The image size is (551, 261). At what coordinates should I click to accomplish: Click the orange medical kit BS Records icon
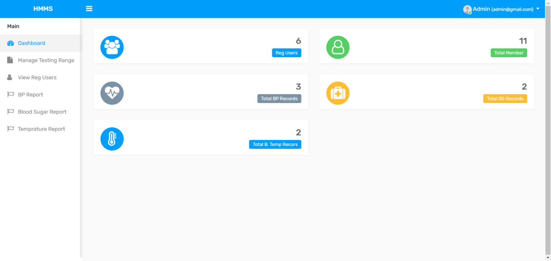coord(338,93)
